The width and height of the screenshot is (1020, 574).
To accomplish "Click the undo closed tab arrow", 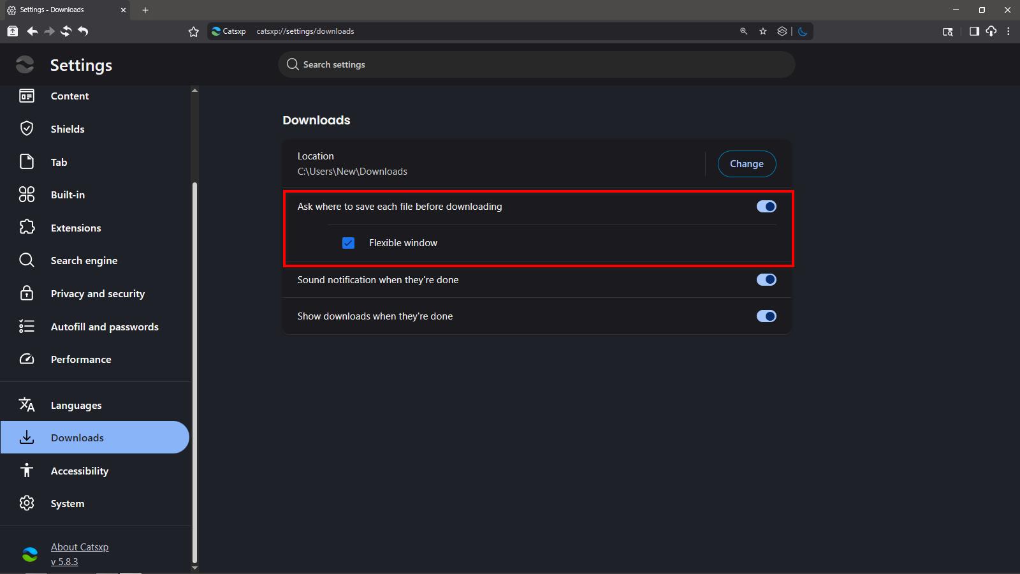I will 83,31.
